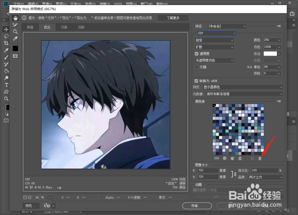Enable the 交错 checkbox
The width and height of the screenshot is (298, 215).
pos(197,67)
